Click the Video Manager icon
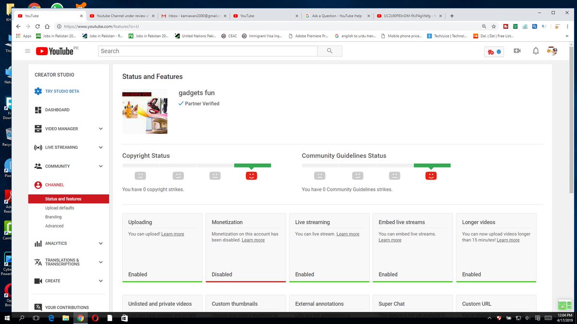577x324 pixels. [x=38, y=129]
